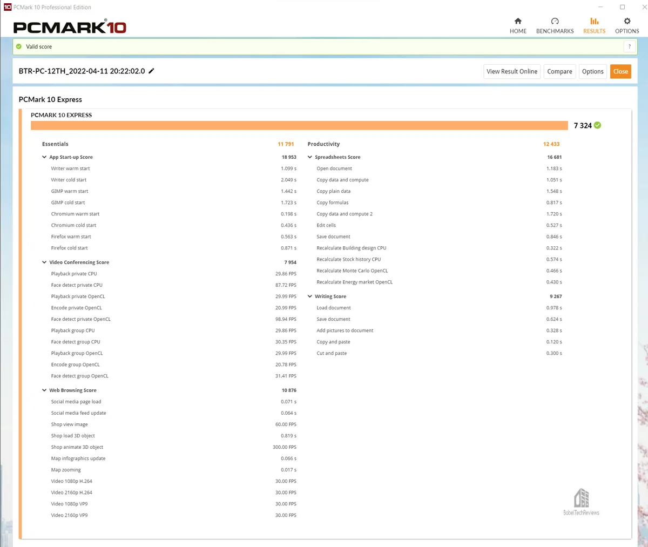The image size is (648, 547).
Task: Select the Video 1080p H.264 row
Action: click(173, 481)
